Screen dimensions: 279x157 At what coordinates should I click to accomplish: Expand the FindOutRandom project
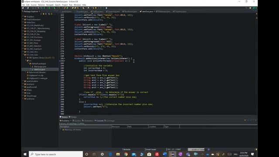pos(23,20)
